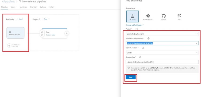Click the info icon beside Default version
The width and height of the screenshot is (202, 97).
click(x=143, y=48)
